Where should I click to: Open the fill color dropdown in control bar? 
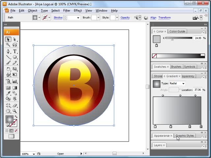pos(39,17)
